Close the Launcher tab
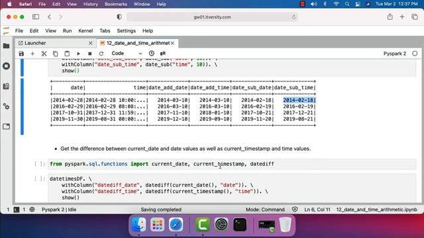The image size is (424, 238). [91, 43]
